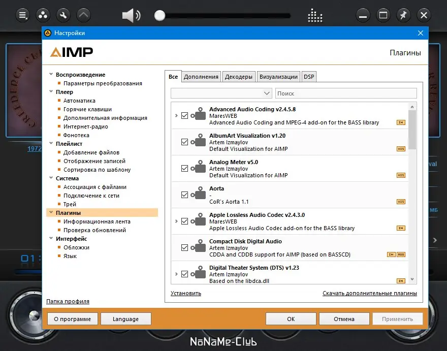Click the ADD badge of Compact Disk Digital Audio
The image size is (447, 351).
point(401,254)
